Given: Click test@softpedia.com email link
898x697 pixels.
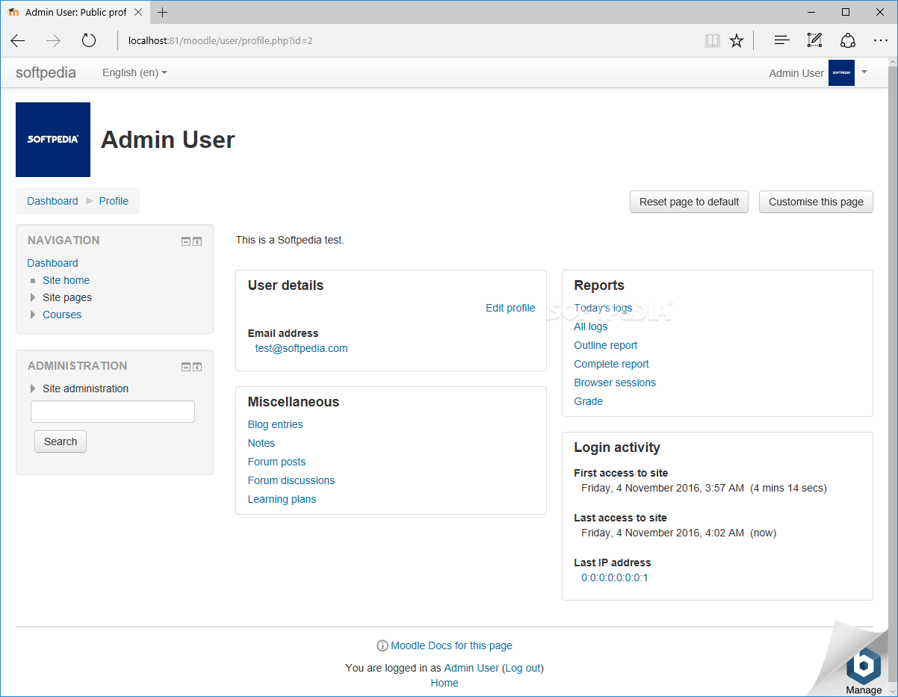Looking at the screenshot, I should click(301, 348).
